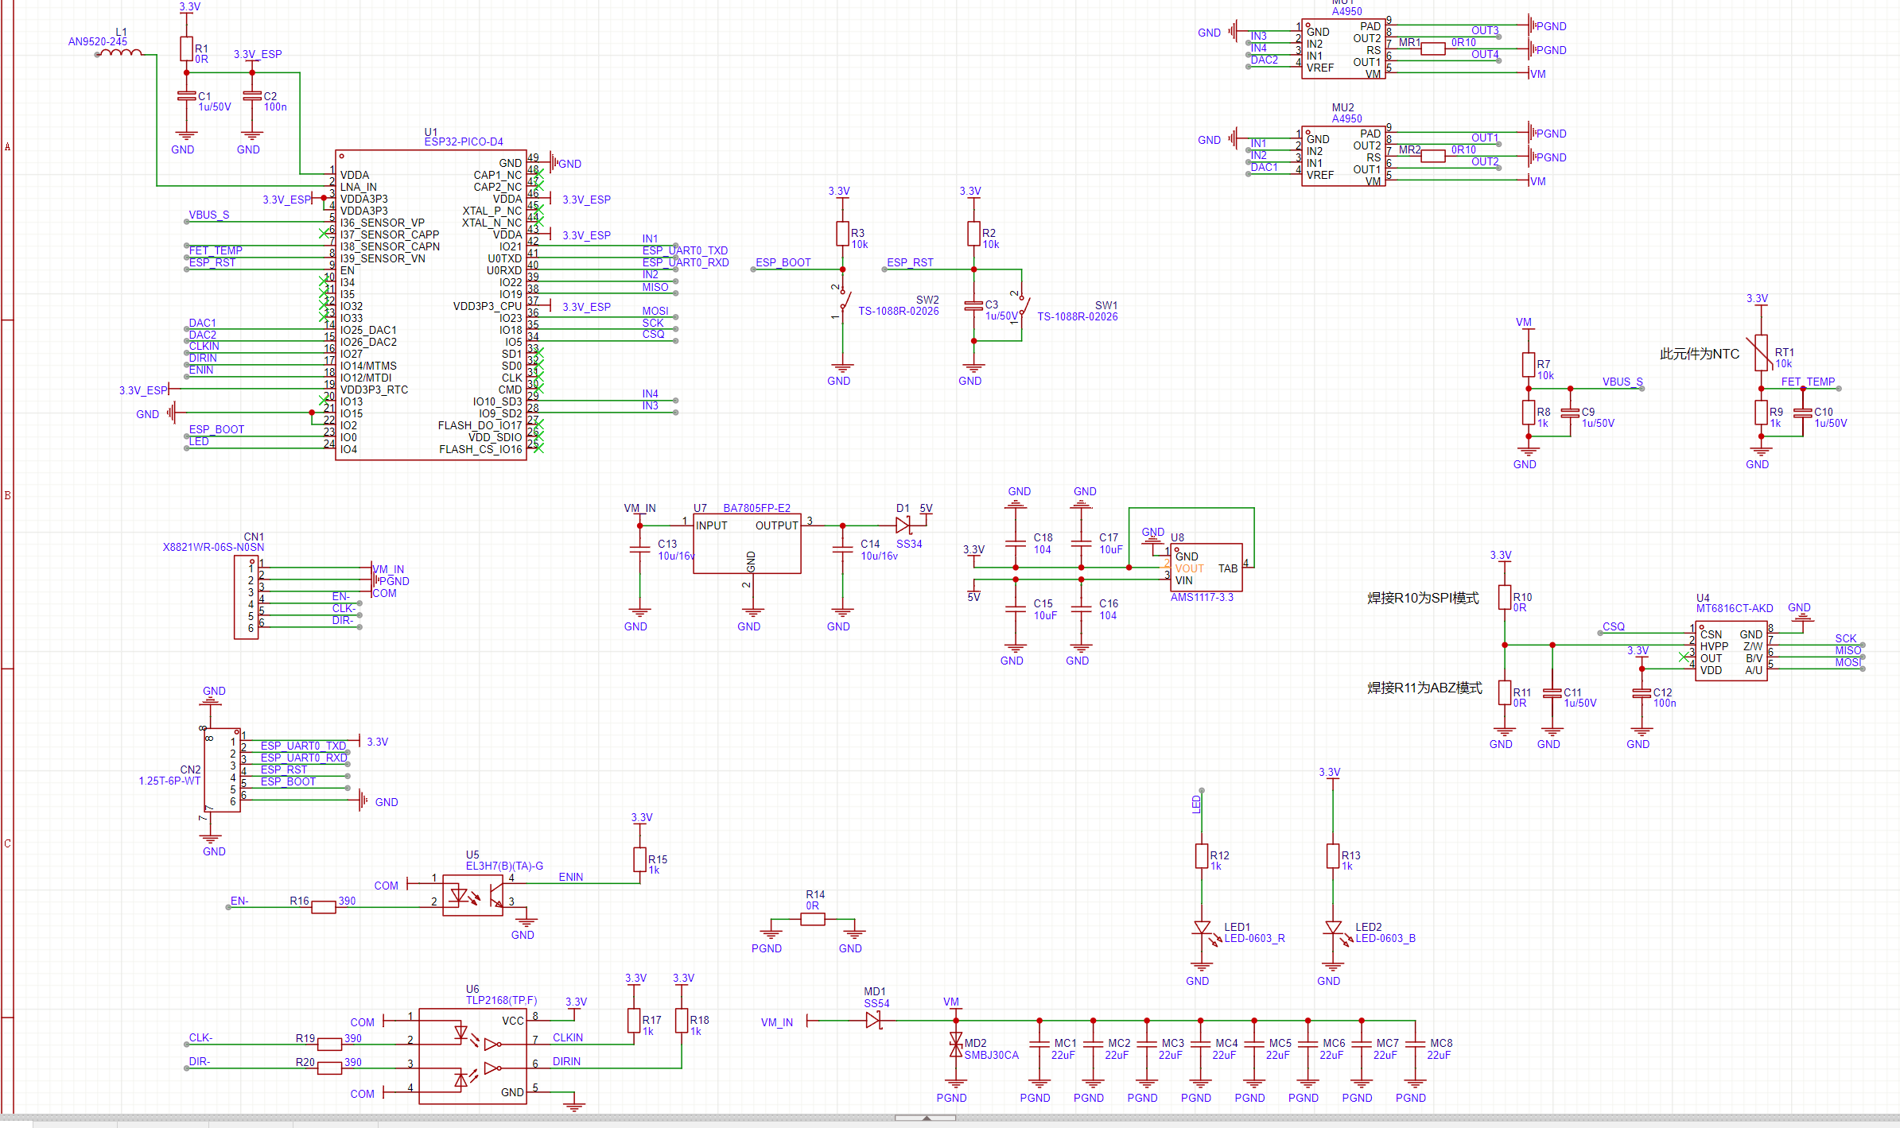This screenshot has height=1128, width=1900.
Task: Select the CN2 1.25T-6P-WT connector
Action: point(222,769)
